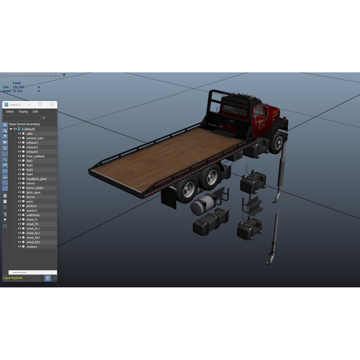This screenshot has height=360, width=360.
Task: Click the layers icon beside Layer Explorer
Action: [47, 278]
